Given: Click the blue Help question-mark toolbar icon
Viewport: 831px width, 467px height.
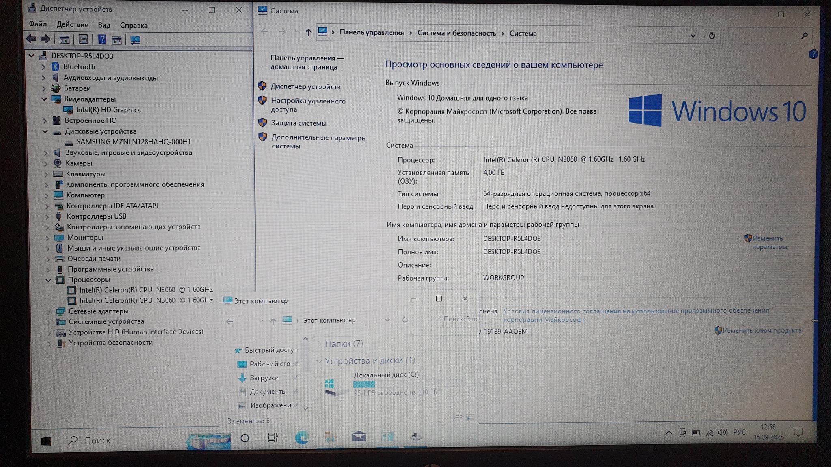Looking at the screenshot, I should [102, 39].
